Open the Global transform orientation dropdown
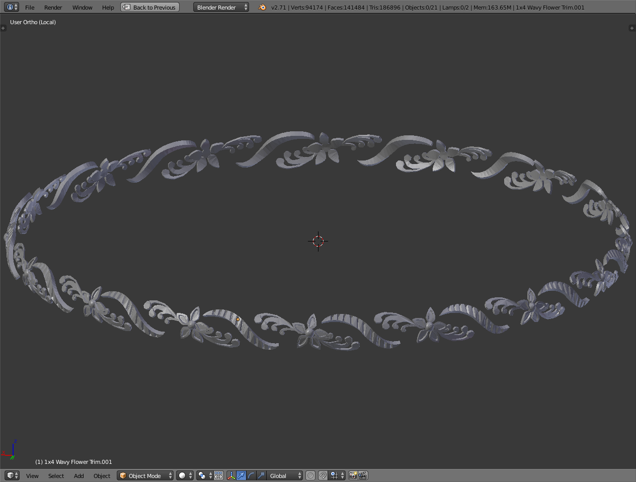This screenshot has width=636, height=482. click(x=285, y=475)
